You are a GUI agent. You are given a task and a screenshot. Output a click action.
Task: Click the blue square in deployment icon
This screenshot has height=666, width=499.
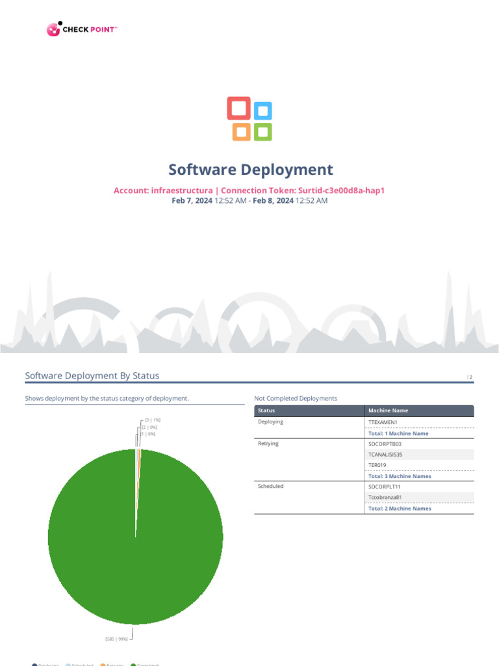point(262,111)
